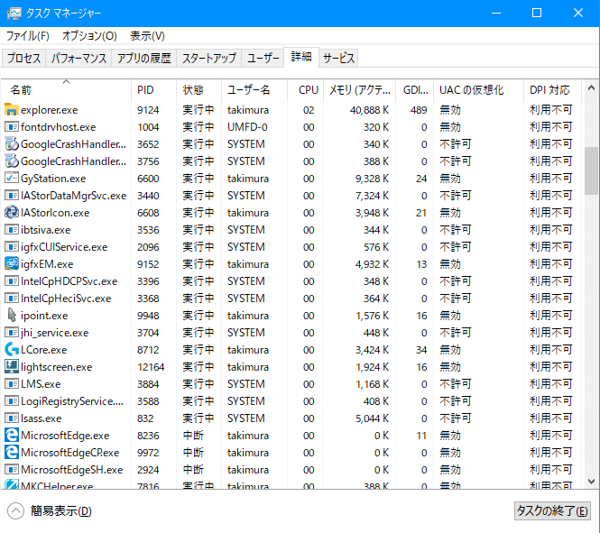This screenshot has width=600, height=533.
Task: Click the 簡易表示(D) label
Action: [x=61, y=510]
